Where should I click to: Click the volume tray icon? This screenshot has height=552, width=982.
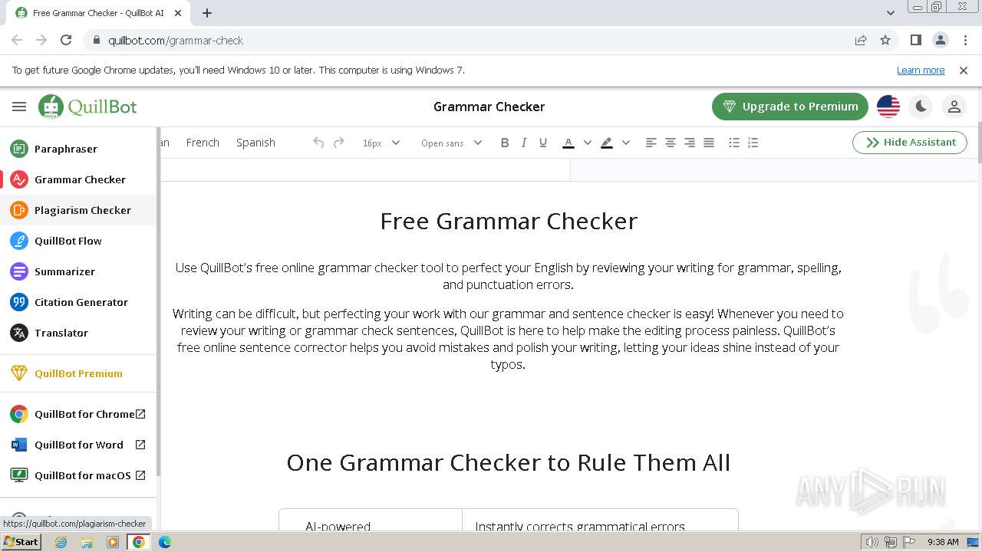872,542
